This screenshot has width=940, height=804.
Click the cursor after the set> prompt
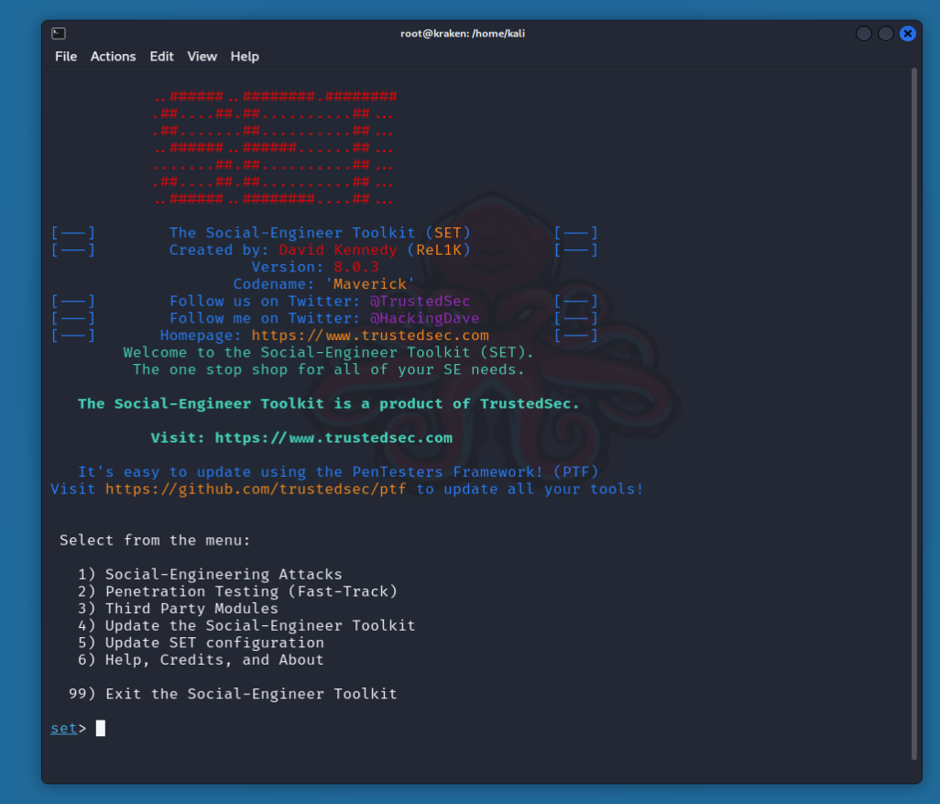(101, 729)
